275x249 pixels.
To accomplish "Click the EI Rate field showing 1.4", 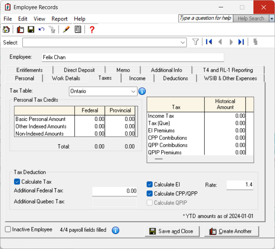I will (240, 185).
